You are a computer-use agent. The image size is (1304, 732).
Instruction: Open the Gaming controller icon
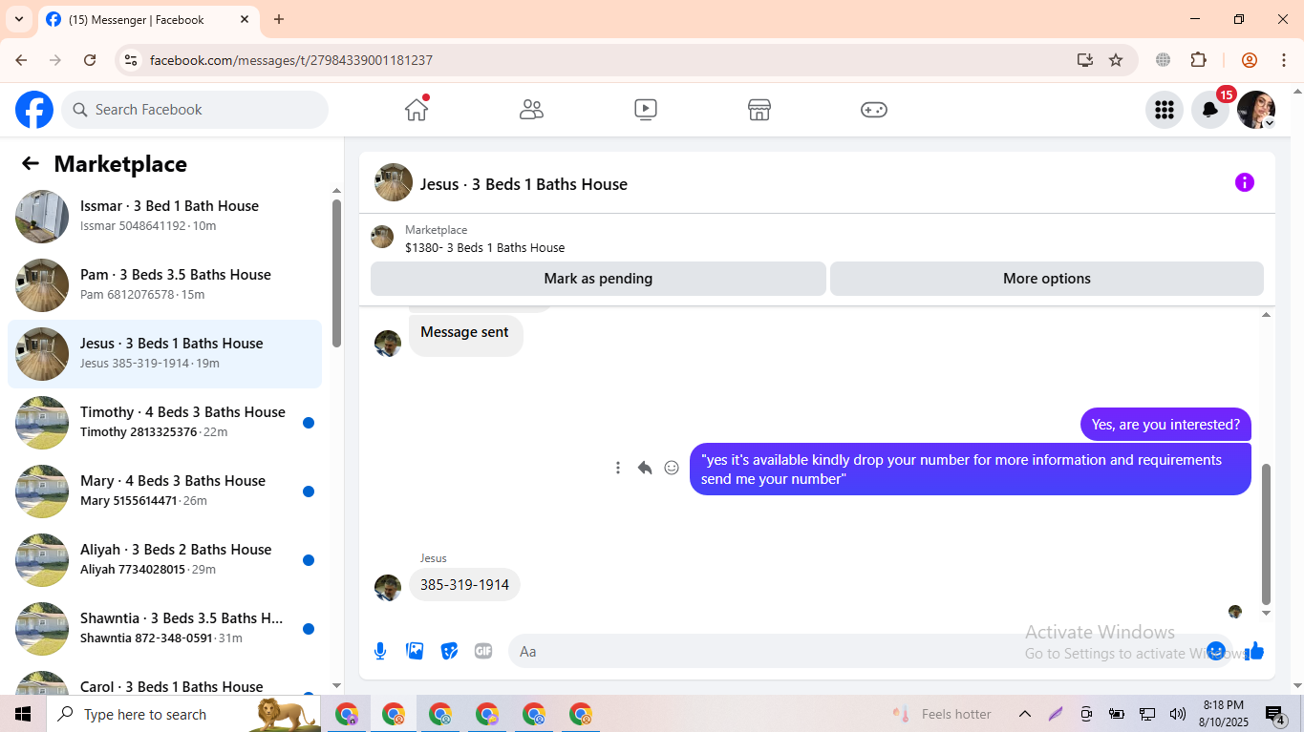pos(874,110)
